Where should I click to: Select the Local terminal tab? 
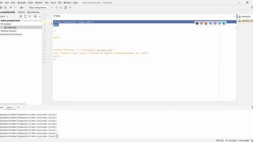9,107
